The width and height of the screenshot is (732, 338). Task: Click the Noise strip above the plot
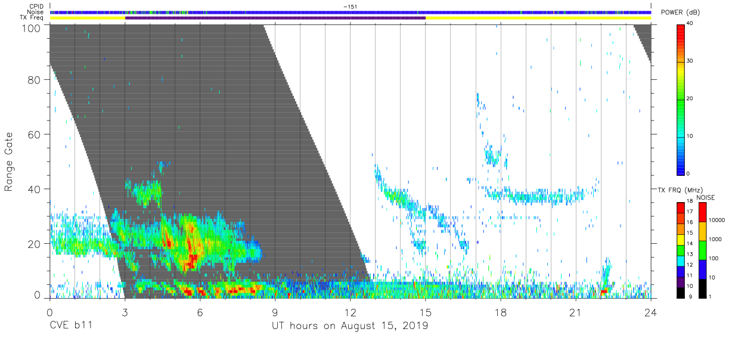click(351, 12)
